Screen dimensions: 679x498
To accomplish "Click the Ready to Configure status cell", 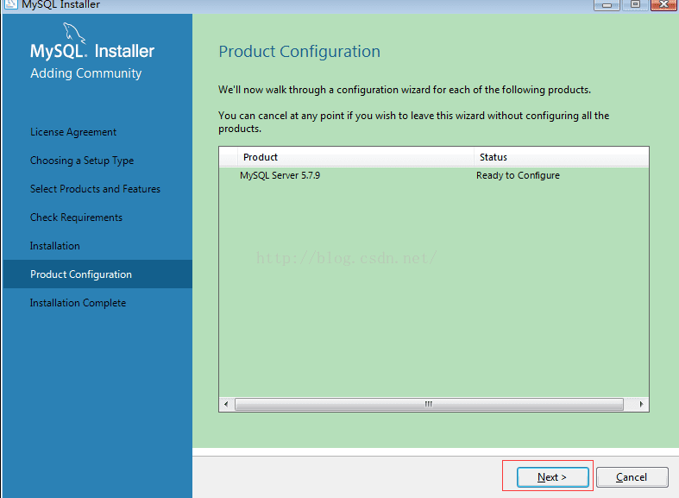I will point(518,175).
